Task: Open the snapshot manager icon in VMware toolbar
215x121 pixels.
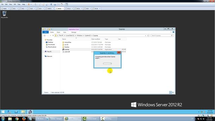Action: click(x=47, y=4)
